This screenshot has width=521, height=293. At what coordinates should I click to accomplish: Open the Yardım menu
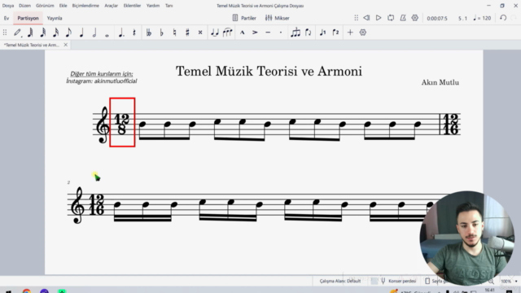coord(153,6)
